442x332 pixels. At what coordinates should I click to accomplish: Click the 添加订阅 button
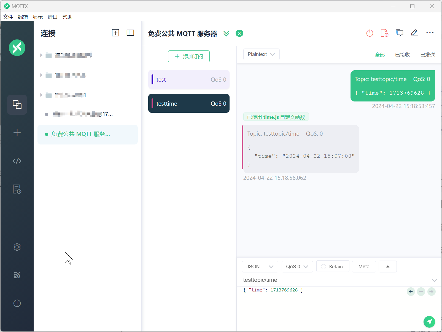point(189,57)
